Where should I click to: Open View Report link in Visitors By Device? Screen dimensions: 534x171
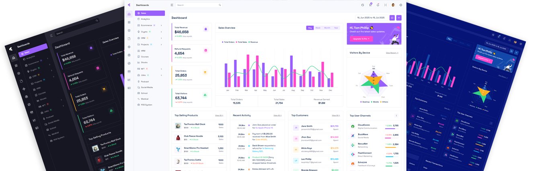392,53
